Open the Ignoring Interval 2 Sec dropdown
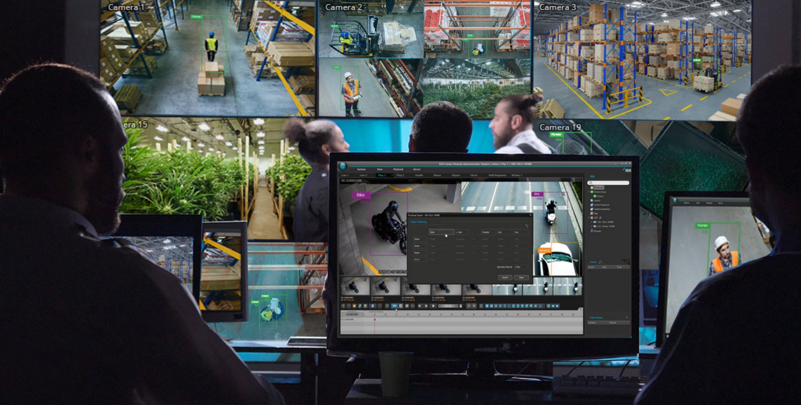 click(x=521, y=267)
